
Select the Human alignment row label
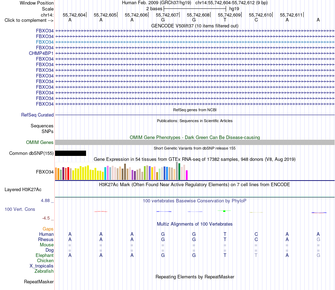(x=46, y=234)
